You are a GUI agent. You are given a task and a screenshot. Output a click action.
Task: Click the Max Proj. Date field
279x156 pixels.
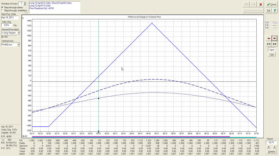(x=10, y=17)
